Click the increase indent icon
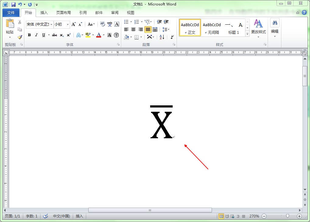 (x=166, y=22)
